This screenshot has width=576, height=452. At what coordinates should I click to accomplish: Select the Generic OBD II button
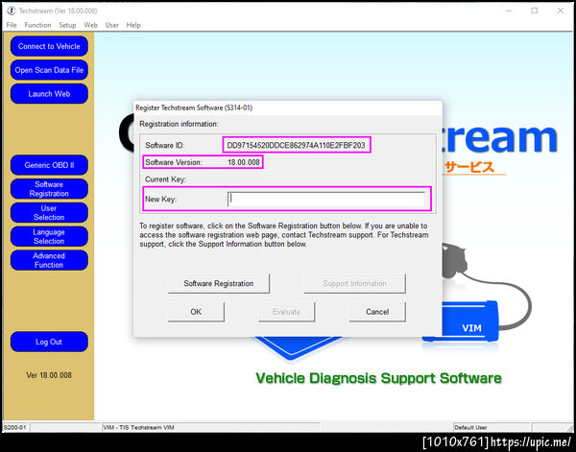click(49, 165)
